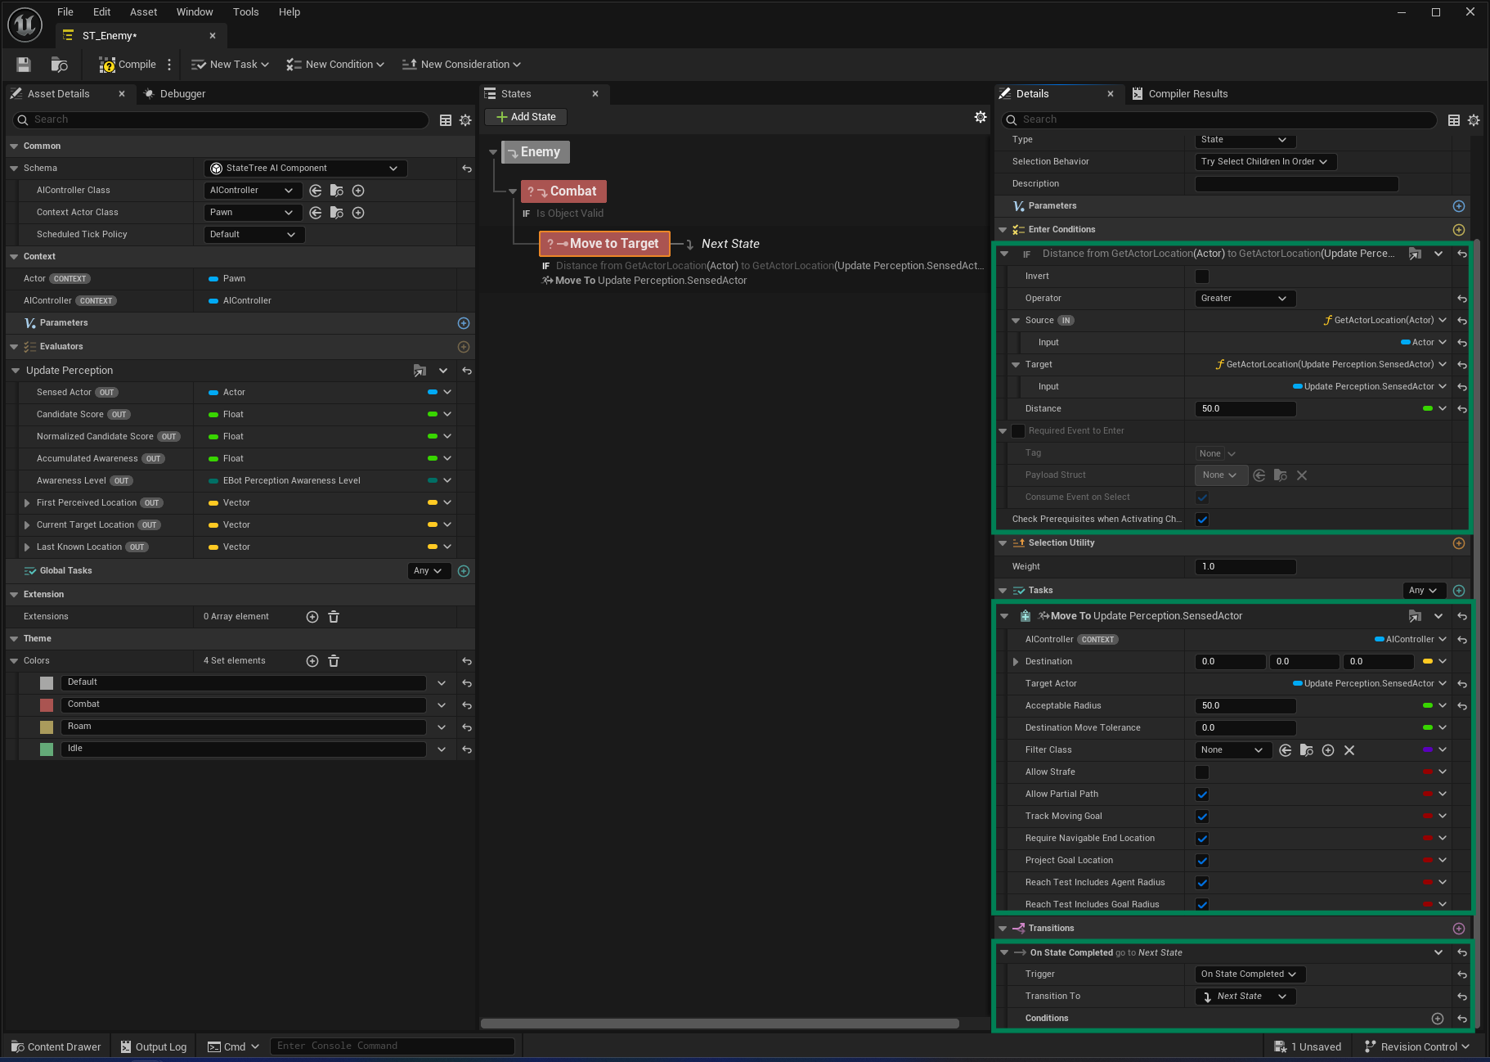1490x1062 pixels.
Task: Click the red Combat color swatch
Action: [x=47, y=704]
